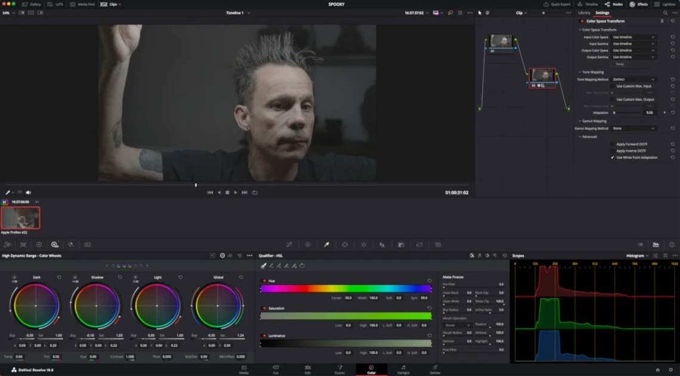Open the HDR color wheels palette icon
The height and width of the screenshot is (376, 680).
tap(55, 245)
